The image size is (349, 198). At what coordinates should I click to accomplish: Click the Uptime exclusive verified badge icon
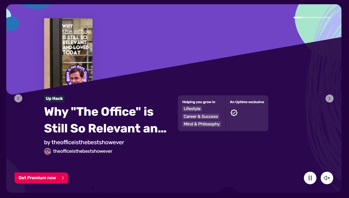coord(234,113)
